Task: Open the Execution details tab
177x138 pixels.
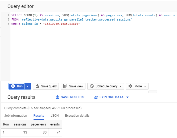Action: point(77,116)
